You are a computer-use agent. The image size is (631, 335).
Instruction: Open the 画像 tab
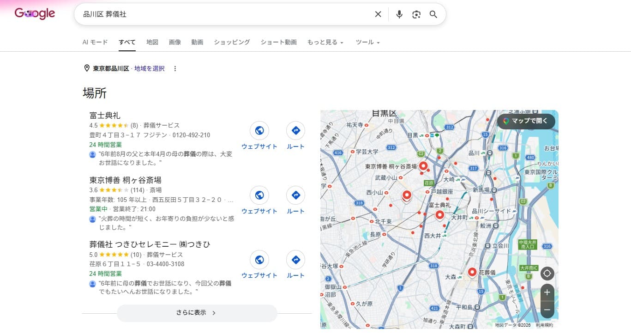pyautogui.click(x=175, y=42)
